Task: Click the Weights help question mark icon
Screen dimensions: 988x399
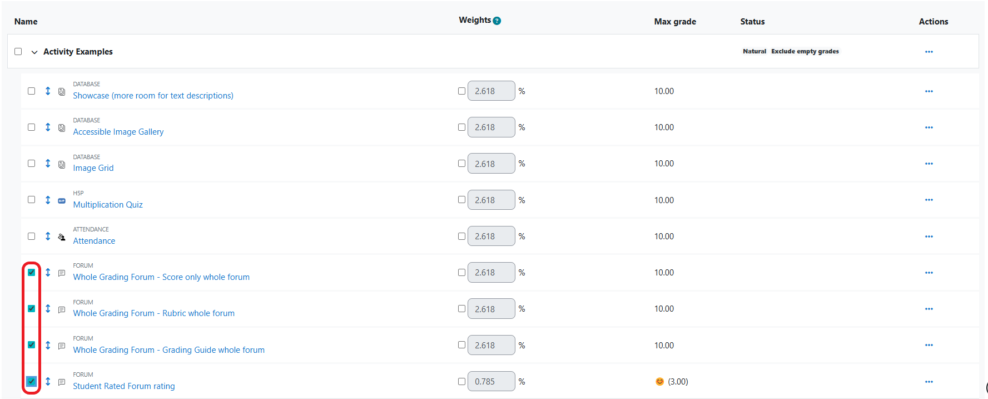Action: pyautogui.click(x=497, y=21)
